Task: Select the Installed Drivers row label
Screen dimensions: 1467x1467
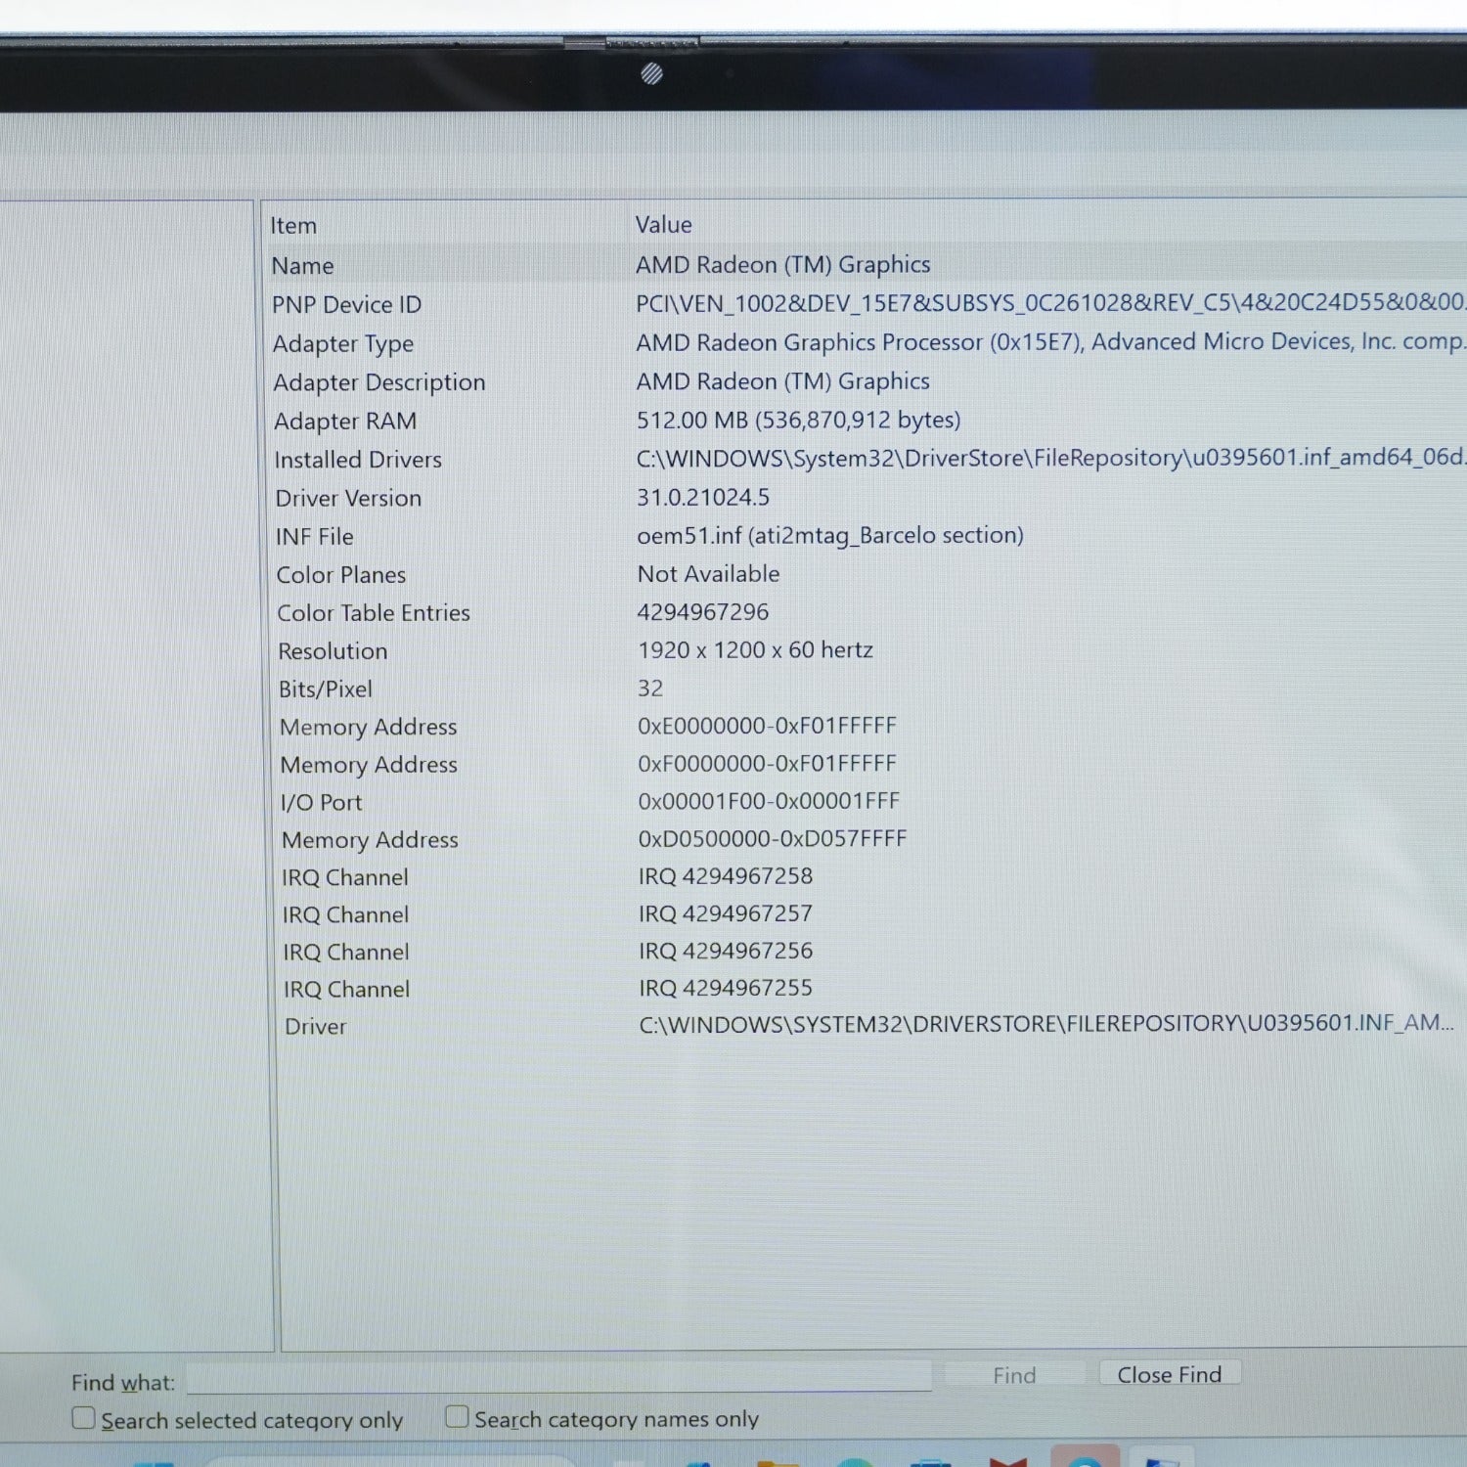Action: tap(358, 460)
